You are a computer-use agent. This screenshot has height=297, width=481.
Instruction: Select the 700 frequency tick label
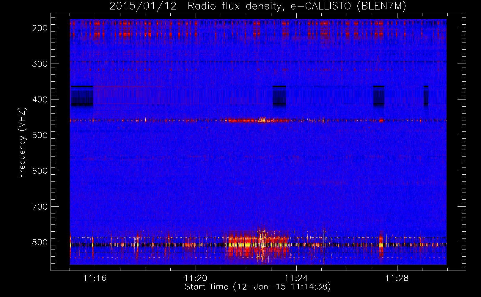(x=40, y=206)
